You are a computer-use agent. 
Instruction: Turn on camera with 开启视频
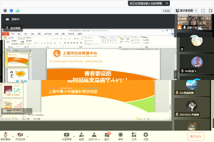tap(20, 136)
